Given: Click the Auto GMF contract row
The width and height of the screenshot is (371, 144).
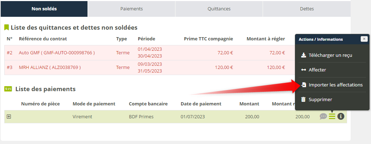Looking at the screenshot, I should [x=57, y=53].
